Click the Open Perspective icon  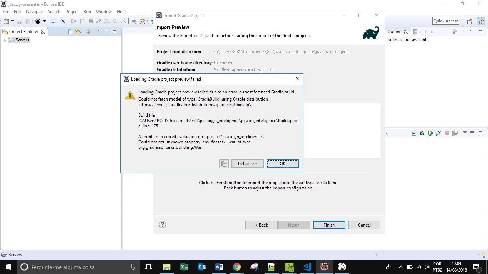(x=470, y=21)
